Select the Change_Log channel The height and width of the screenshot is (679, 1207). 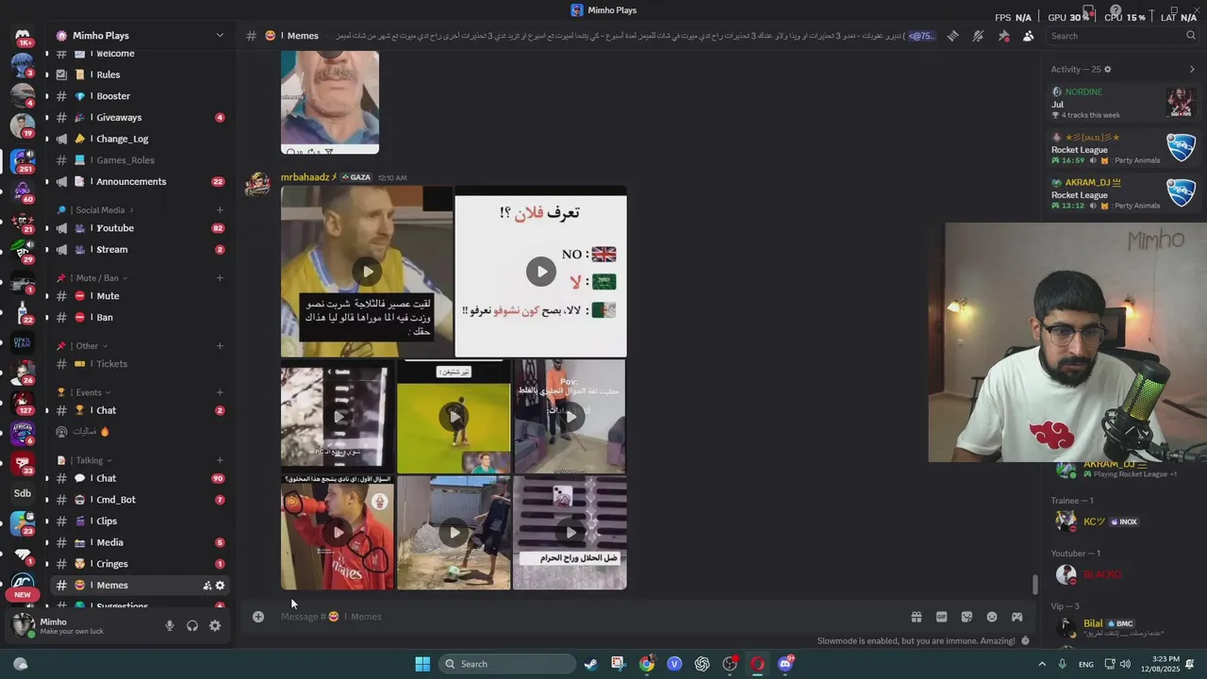pyautogui.click(x=140, y=139)
